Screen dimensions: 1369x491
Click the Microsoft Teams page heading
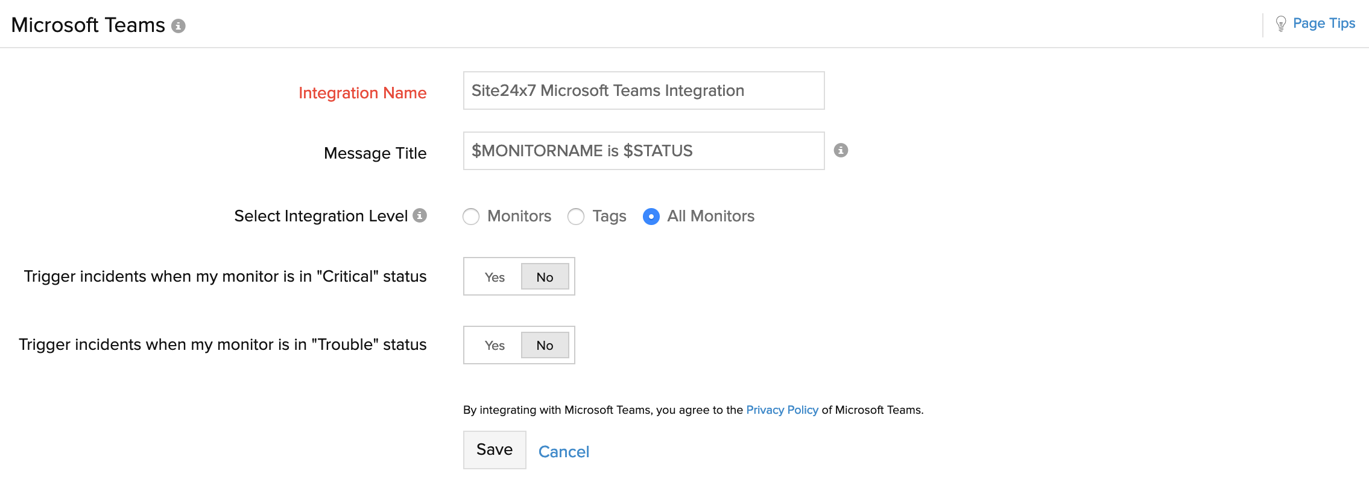88,25
